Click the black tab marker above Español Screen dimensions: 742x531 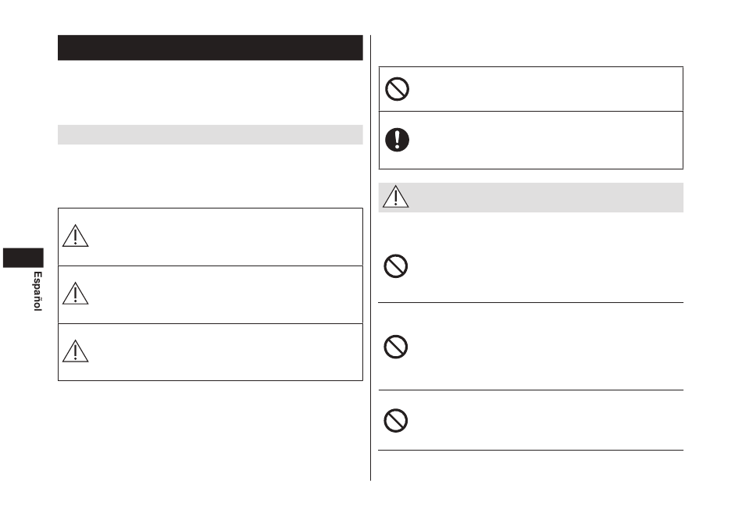click(x=23, y=258)
